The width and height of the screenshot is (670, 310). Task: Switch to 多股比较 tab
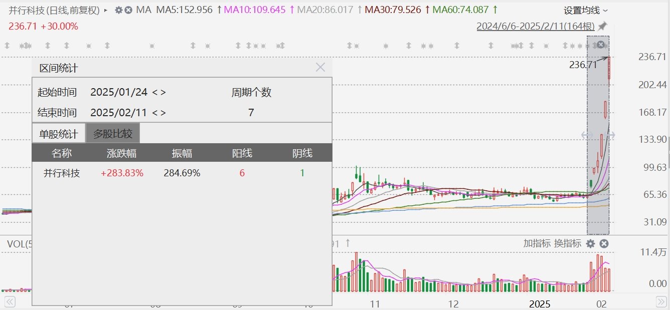tap(113, 133)
